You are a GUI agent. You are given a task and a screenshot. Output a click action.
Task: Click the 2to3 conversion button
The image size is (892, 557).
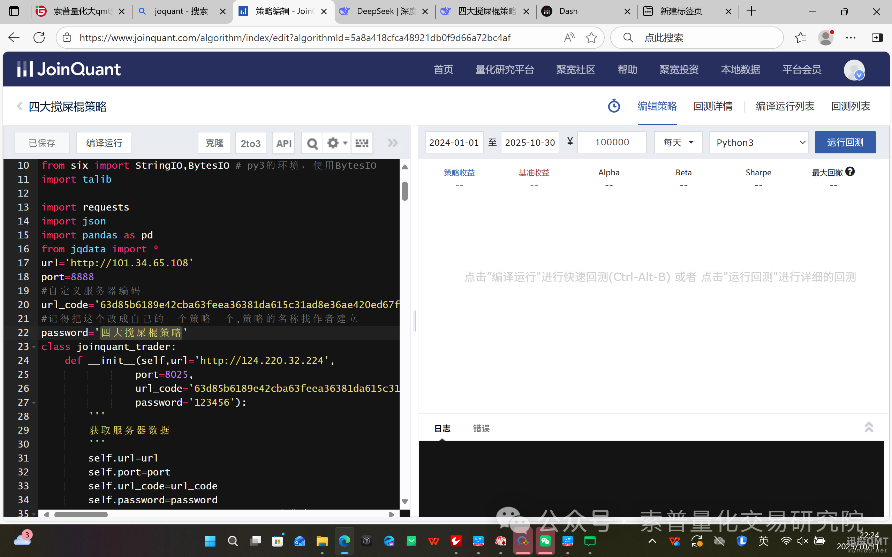click(x=250, y=143)
